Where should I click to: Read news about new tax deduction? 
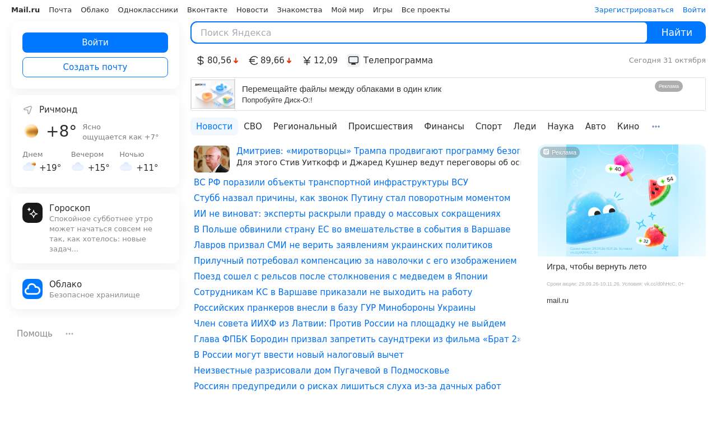pyautogui.click(x=299, y=355)
